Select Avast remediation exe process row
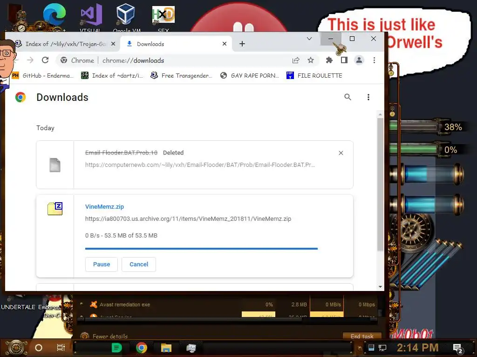The width and height of the screenshot is (477, 357). (228, 304)
